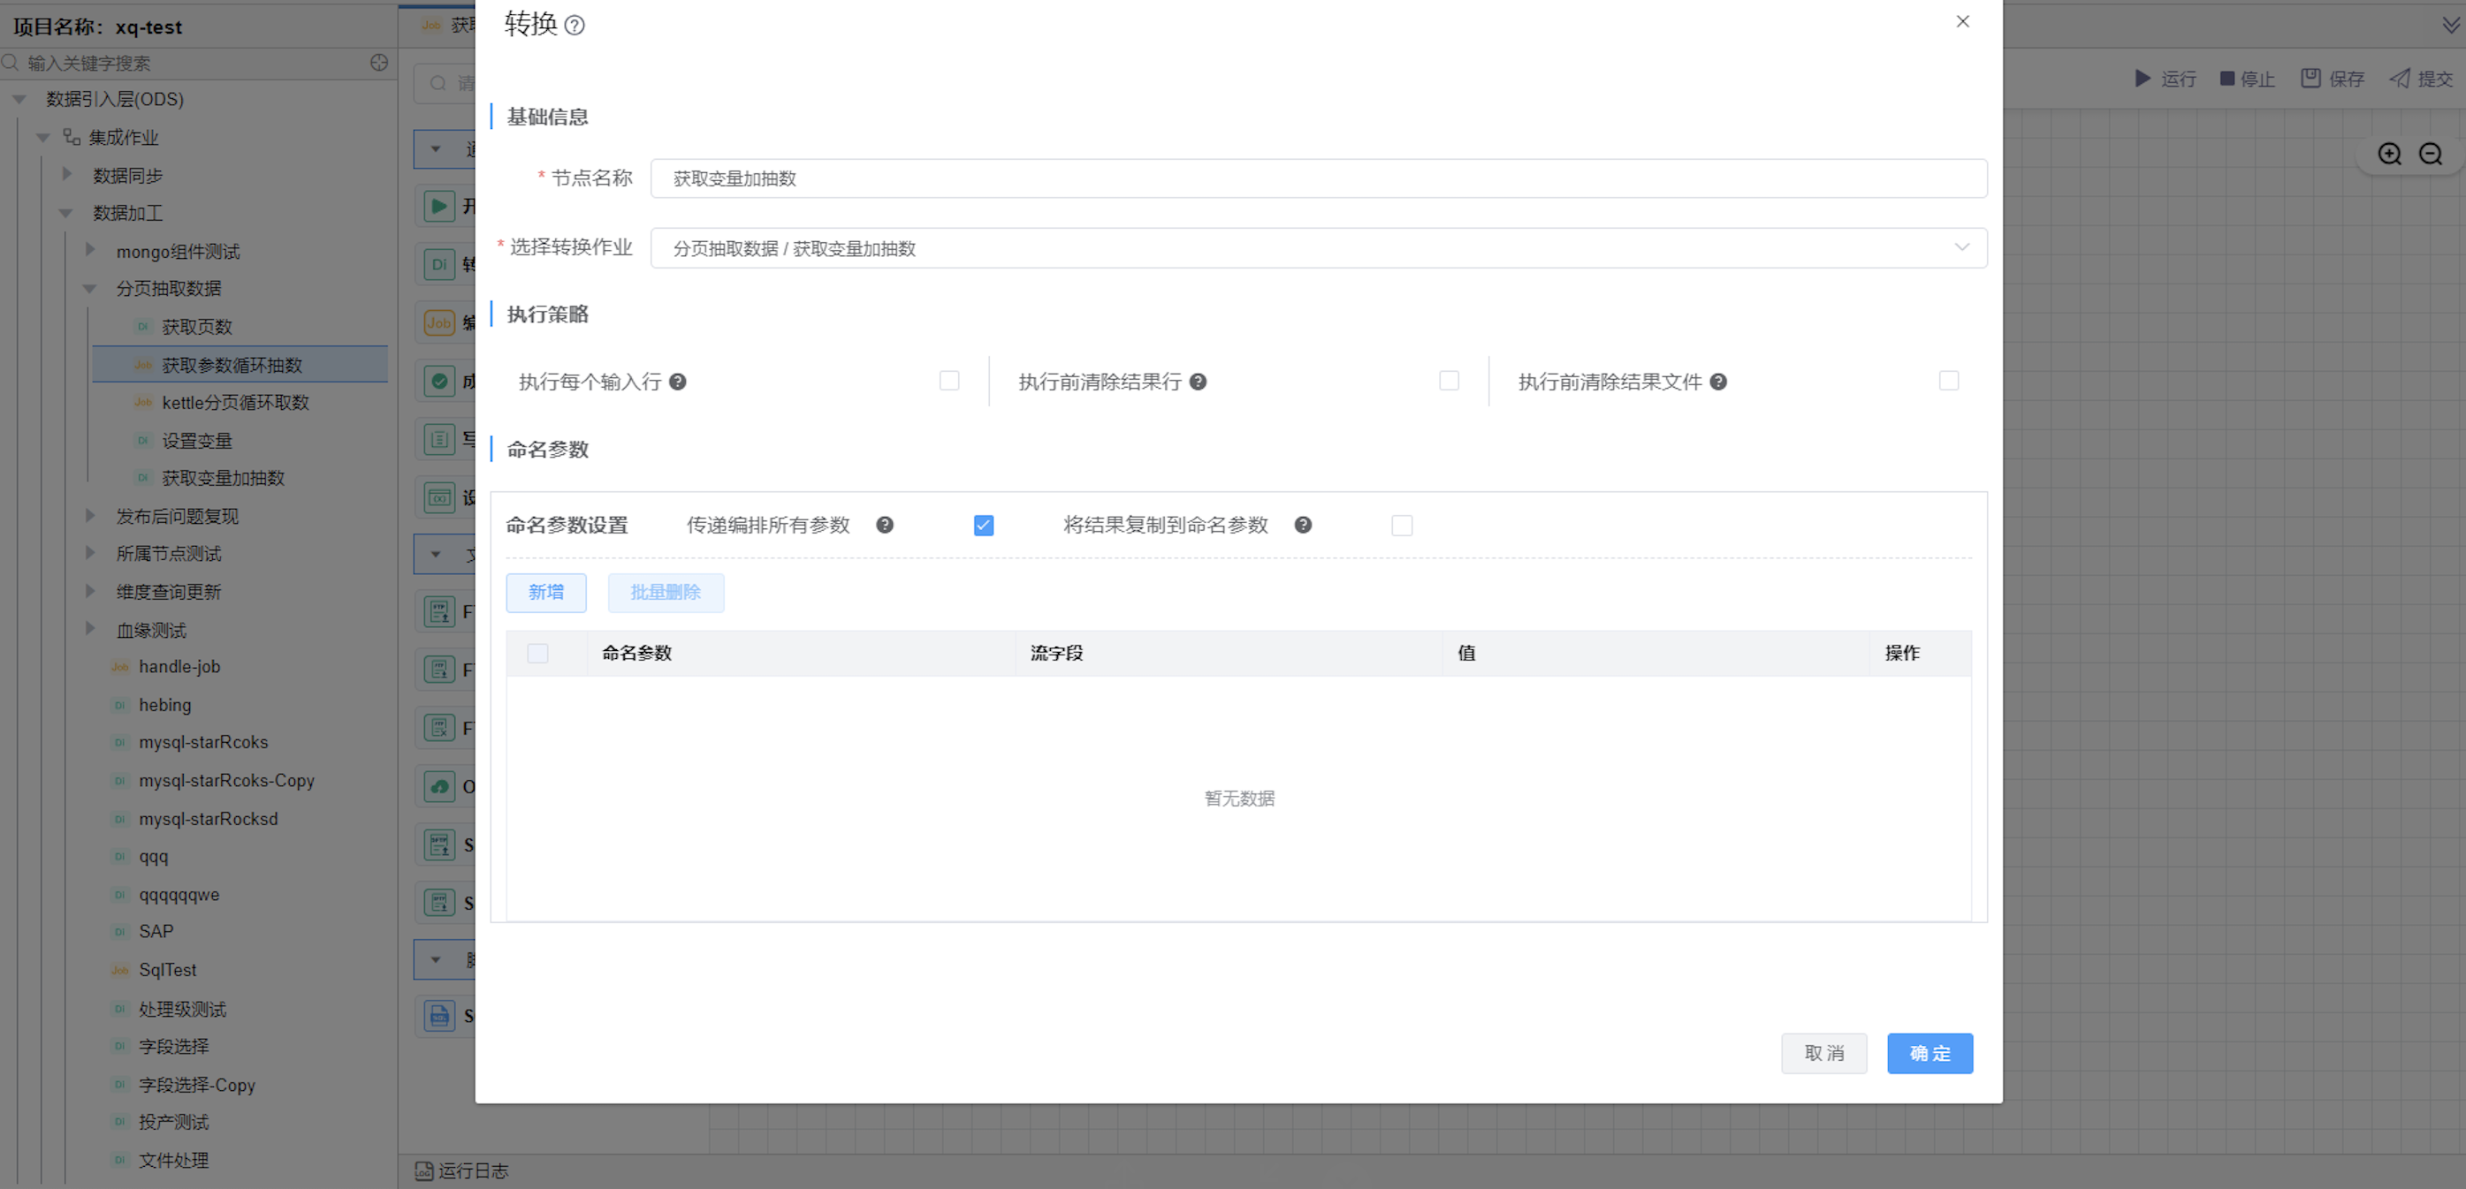The height and width of the screenshot is (1189, 2466).
Task: Click the 新增 button to add a parameter
Action: (x=545, y=592)
